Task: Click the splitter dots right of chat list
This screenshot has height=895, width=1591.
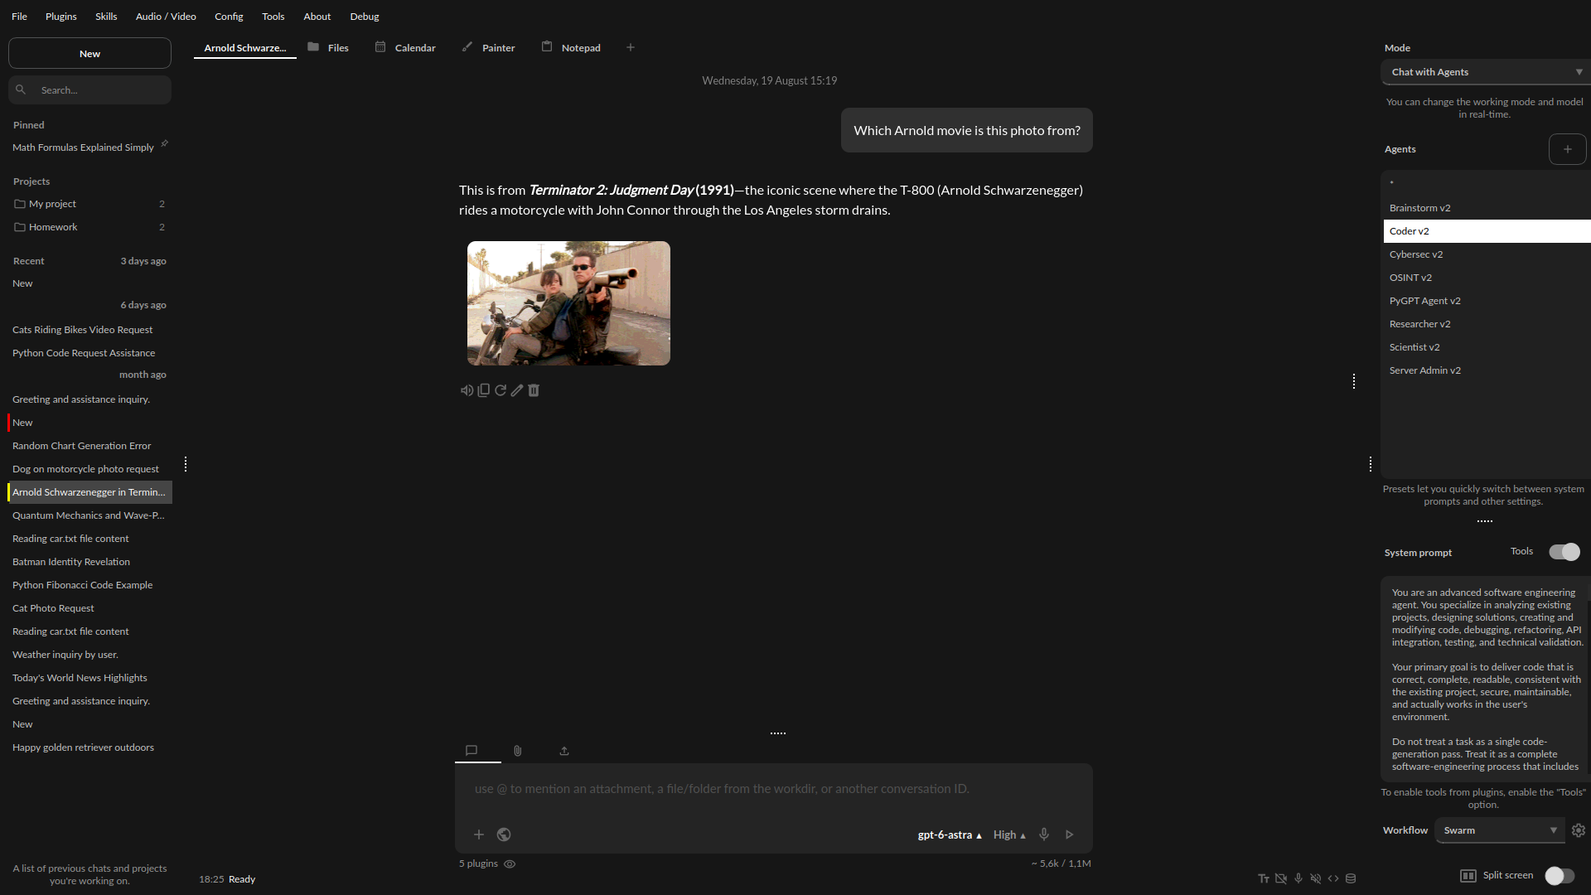Action: [x=186, y=464]
